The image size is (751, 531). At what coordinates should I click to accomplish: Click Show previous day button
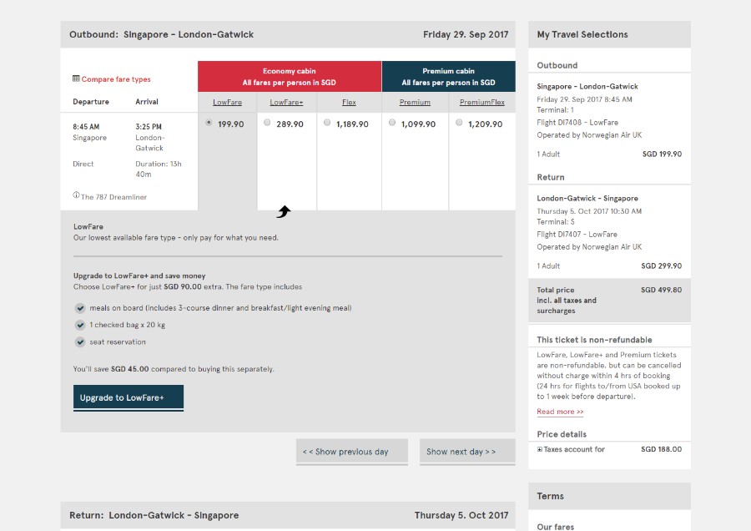(x=352, y=452)
